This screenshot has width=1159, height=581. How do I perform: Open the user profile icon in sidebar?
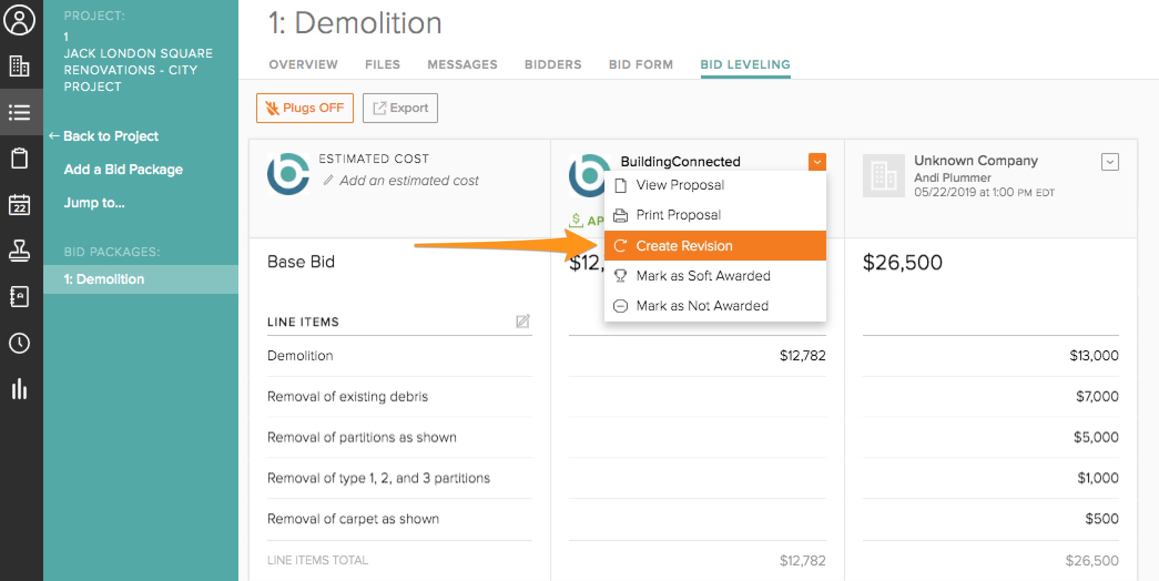point(20,21)
